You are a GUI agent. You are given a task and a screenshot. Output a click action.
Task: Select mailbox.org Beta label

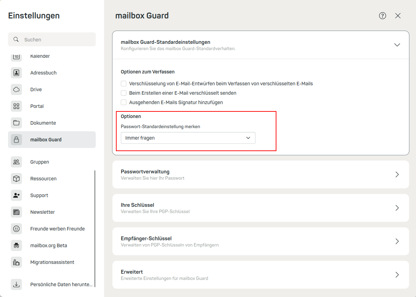[48, 245]
